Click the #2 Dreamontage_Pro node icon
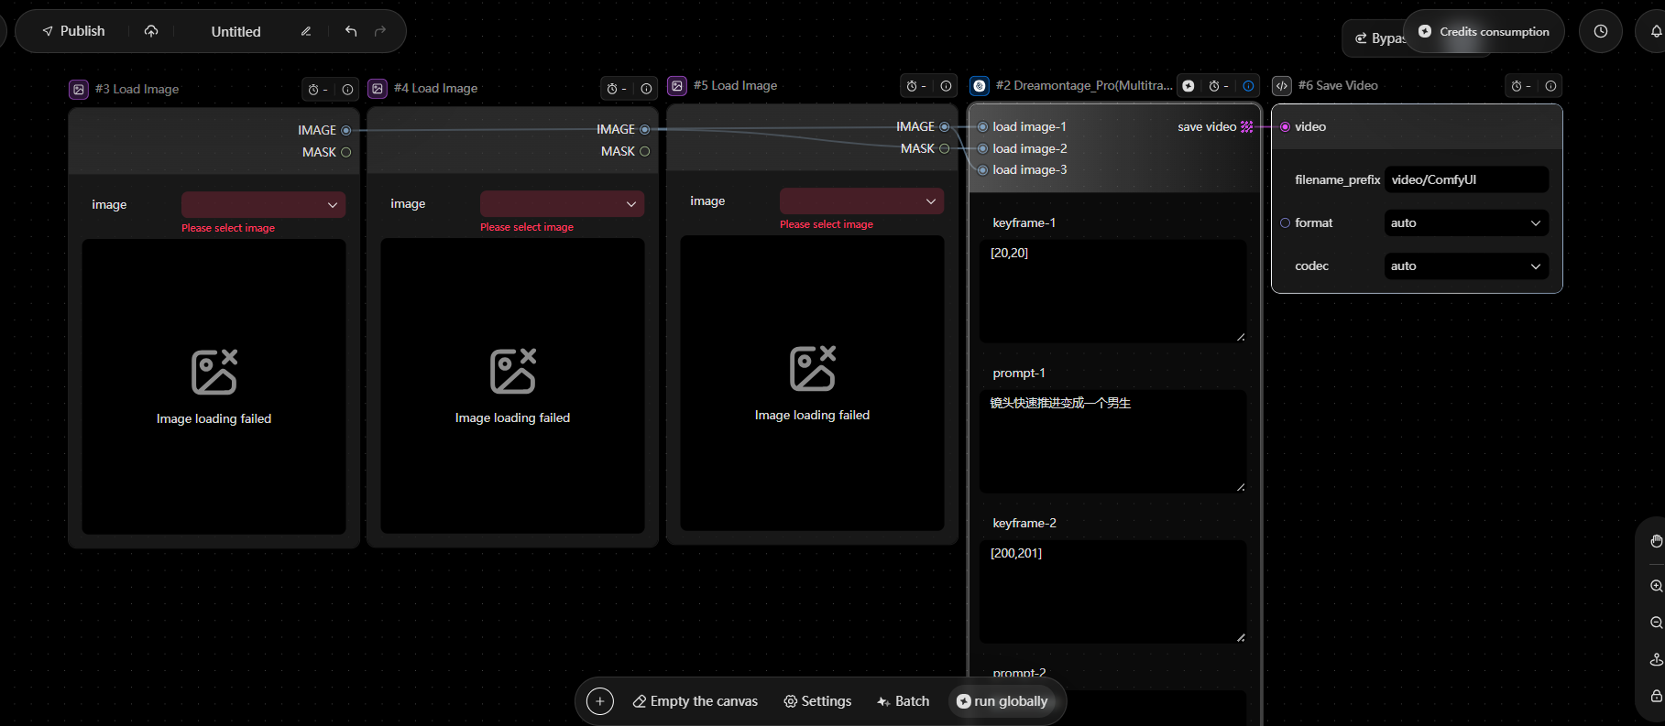 coord(980,85)
